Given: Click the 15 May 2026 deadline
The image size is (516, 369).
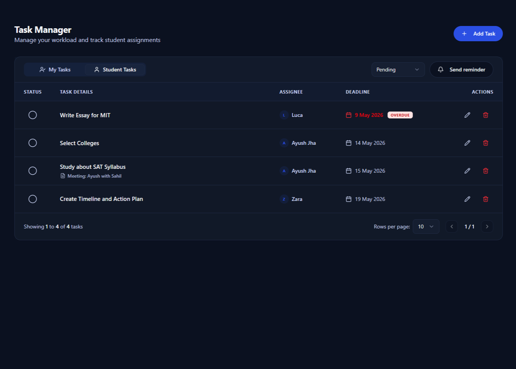Looking at the screenshot, I should pos(370,171).
